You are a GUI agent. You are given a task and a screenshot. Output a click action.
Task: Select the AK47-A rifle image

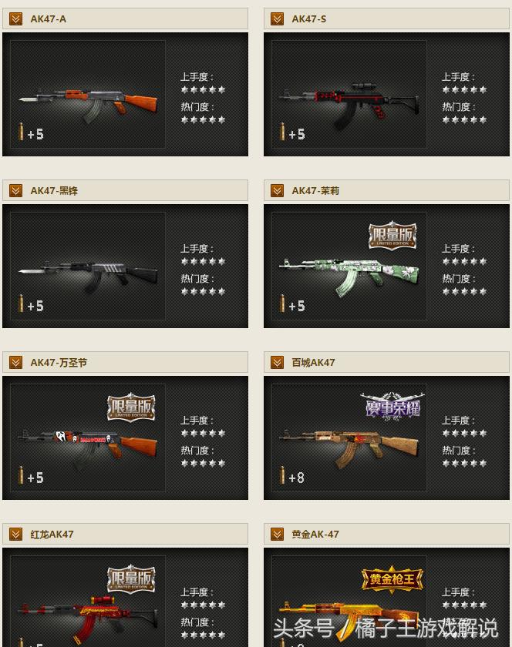[88, 104]
